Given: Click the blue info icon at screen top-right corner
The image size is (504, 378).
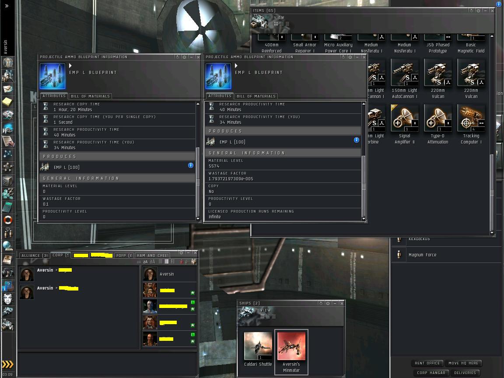Looking at the screenshot, I should (499, 4).
